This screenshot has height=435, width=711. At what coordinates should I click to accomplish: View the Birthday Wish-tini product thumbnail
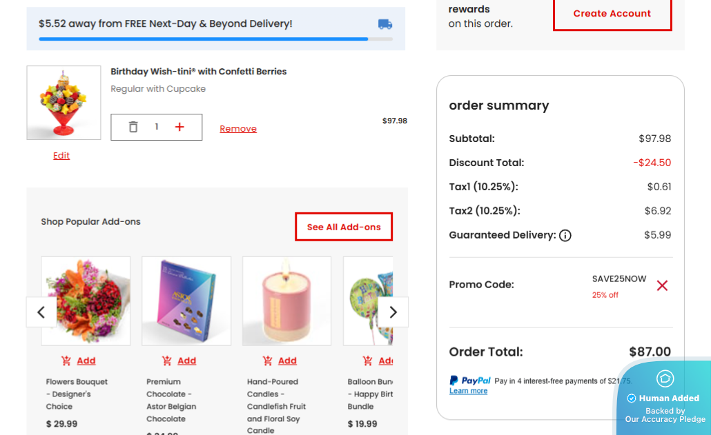click(x=64, y=102)
